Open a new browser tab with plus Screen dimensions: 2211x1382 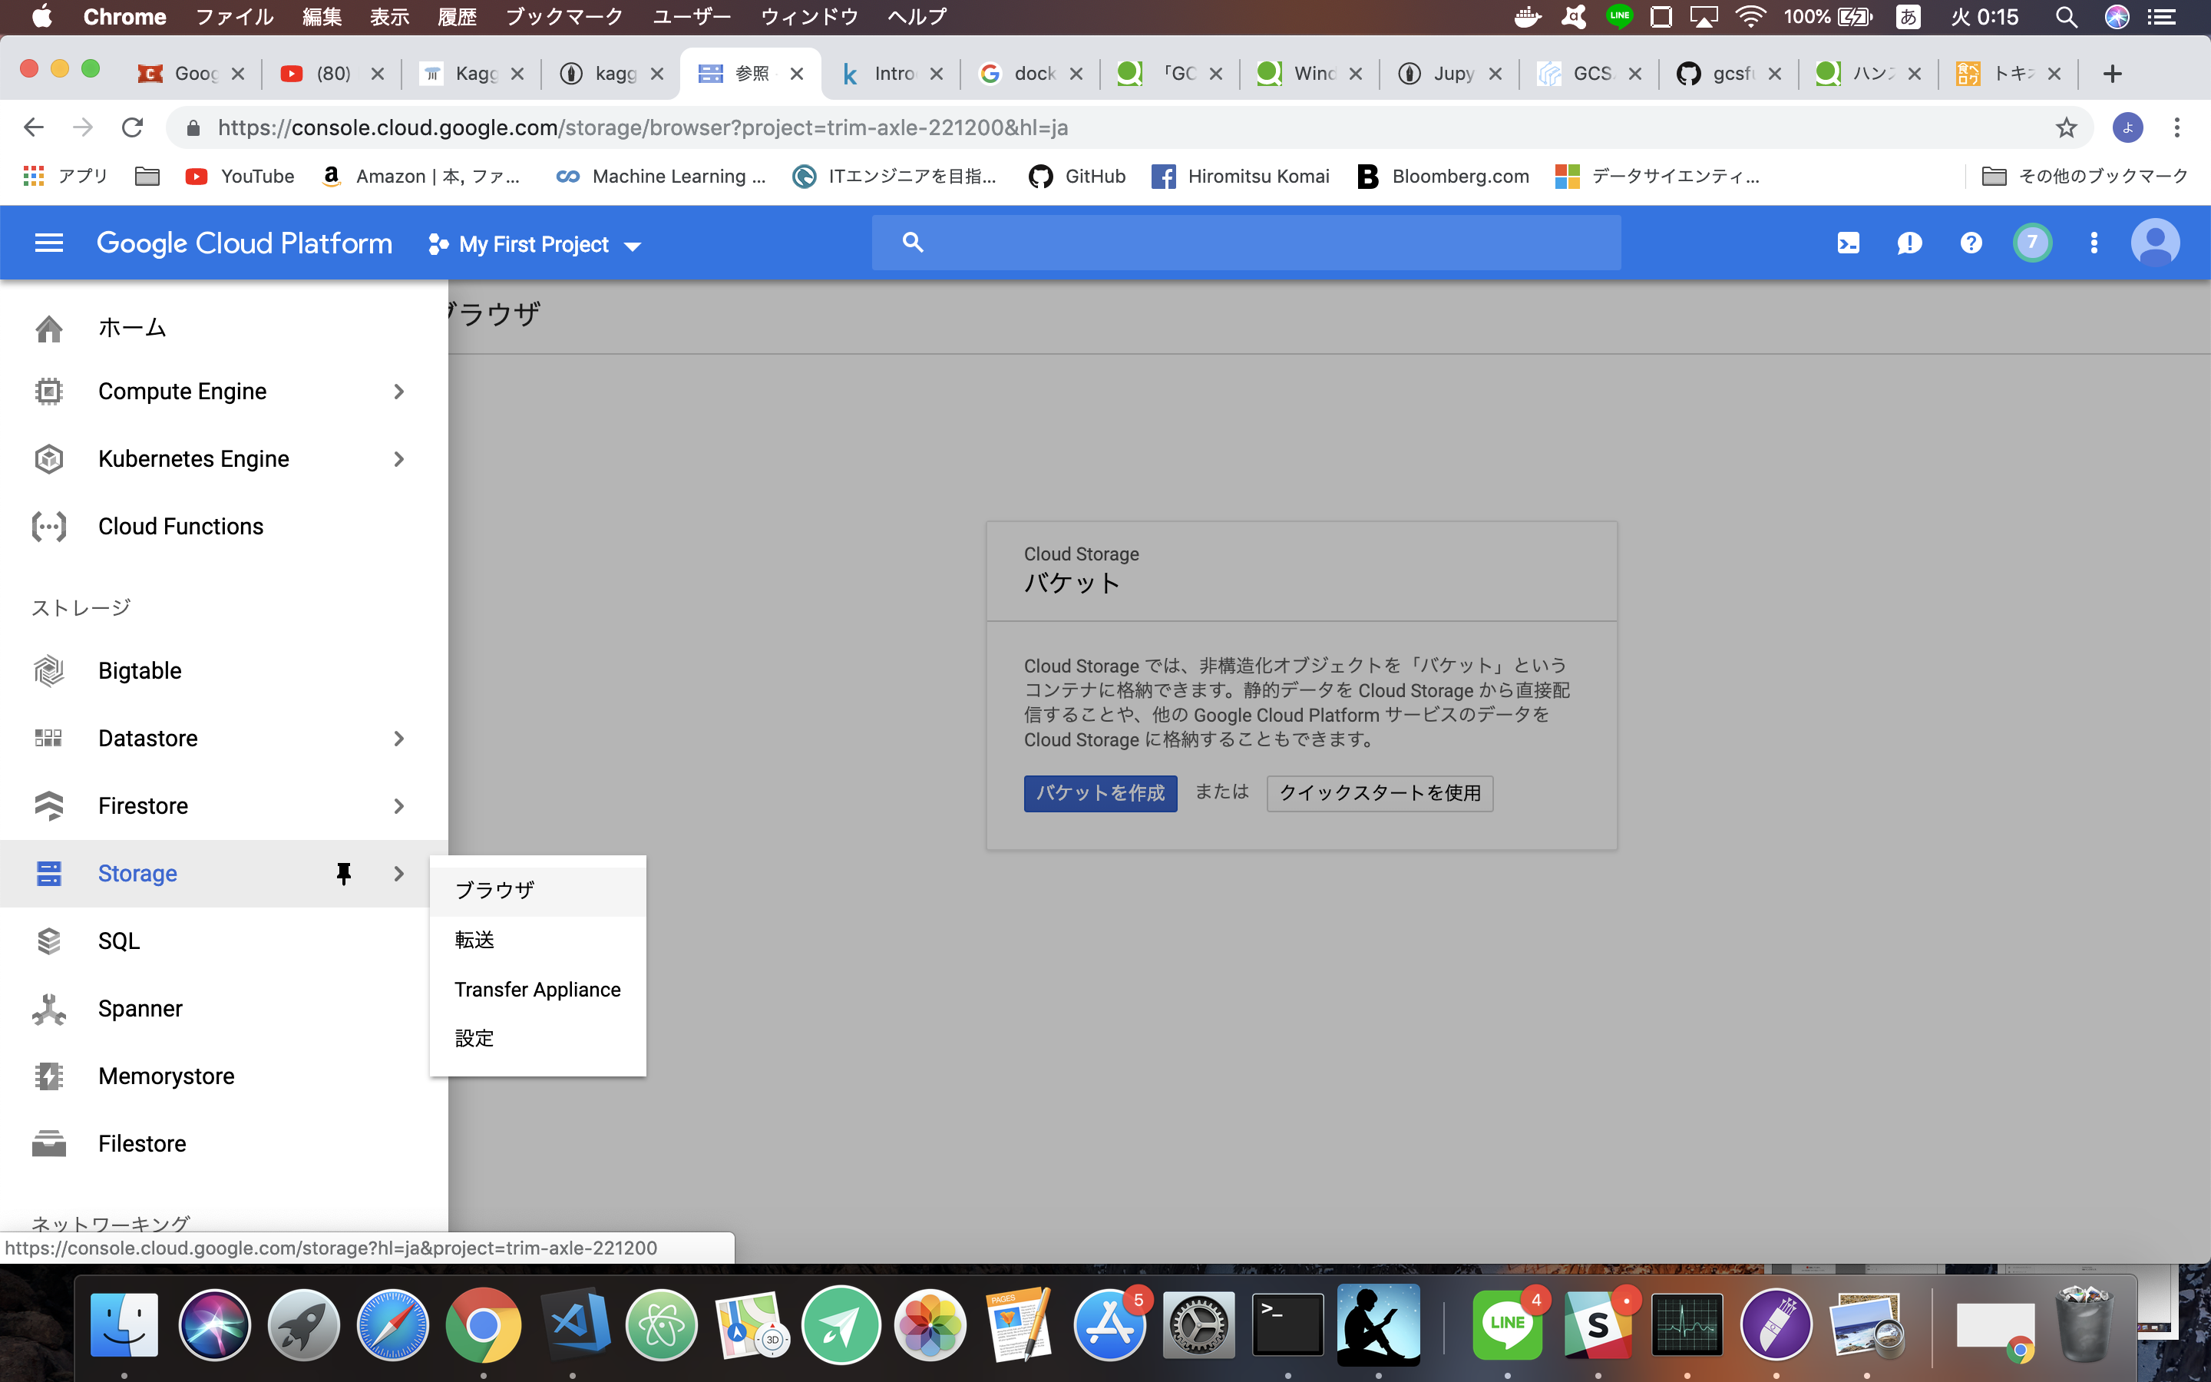pos(2112,74)
